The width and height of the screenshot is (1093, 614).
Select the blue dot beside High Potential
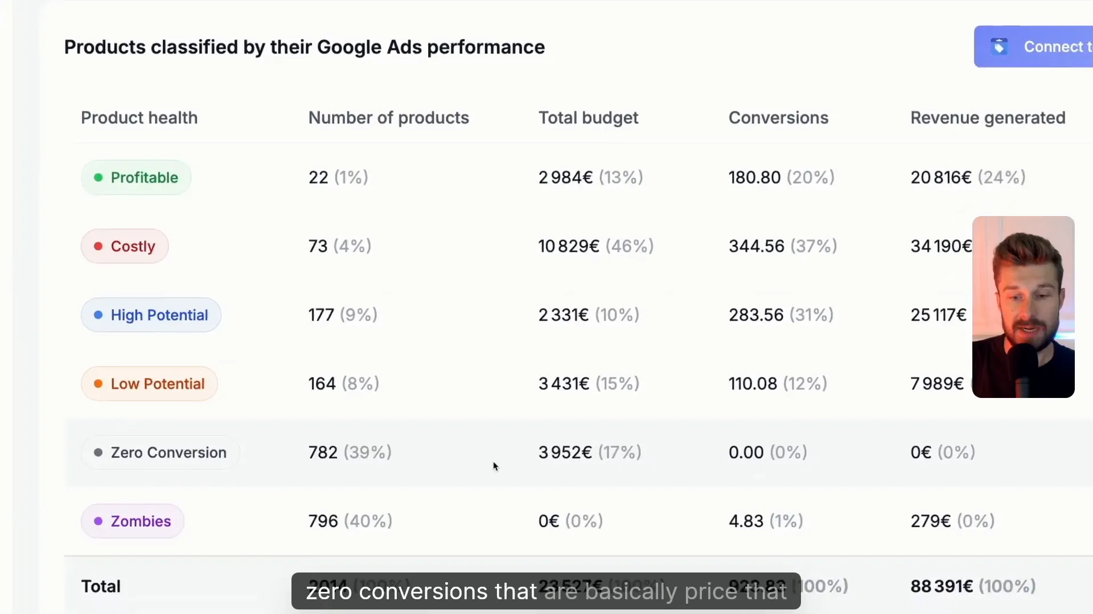click(x=98, y=315)
